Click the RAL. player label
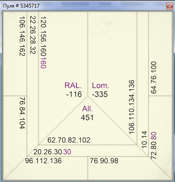This screenshot has width=175, height=182. 73,85
